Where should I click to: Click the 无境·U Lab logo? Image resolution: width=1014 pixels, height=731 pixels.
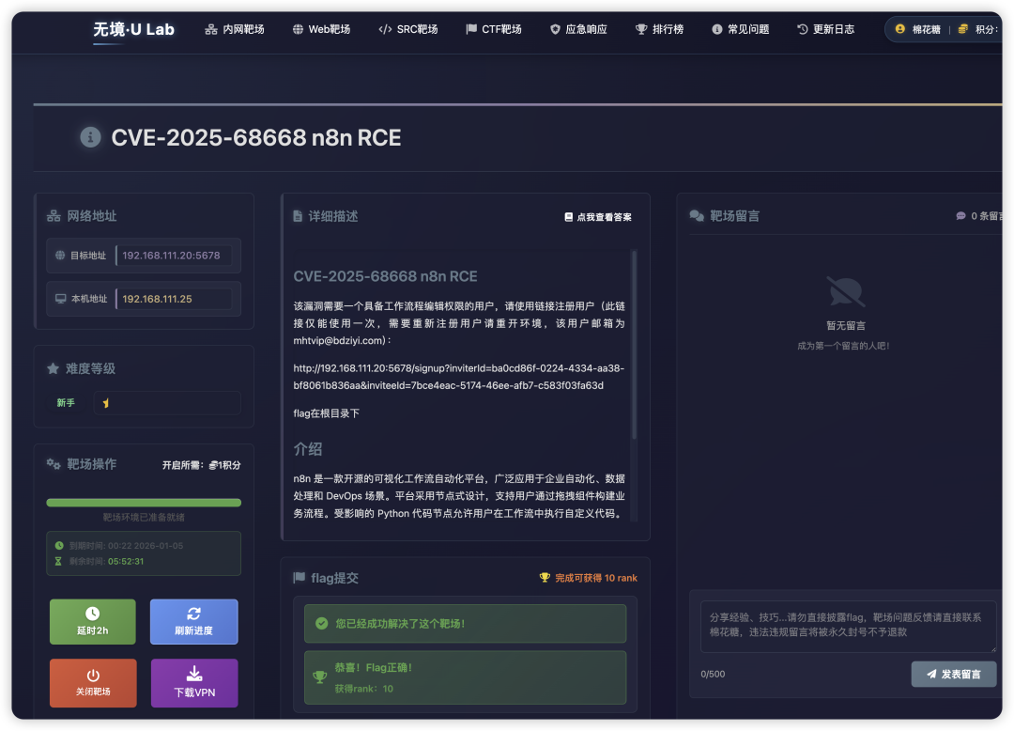pos(133,29)
